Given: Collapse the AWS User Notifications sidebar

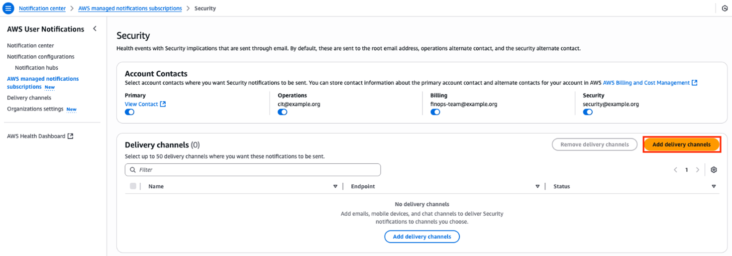Looking at the screenshot, I should (x=95, y=29).
